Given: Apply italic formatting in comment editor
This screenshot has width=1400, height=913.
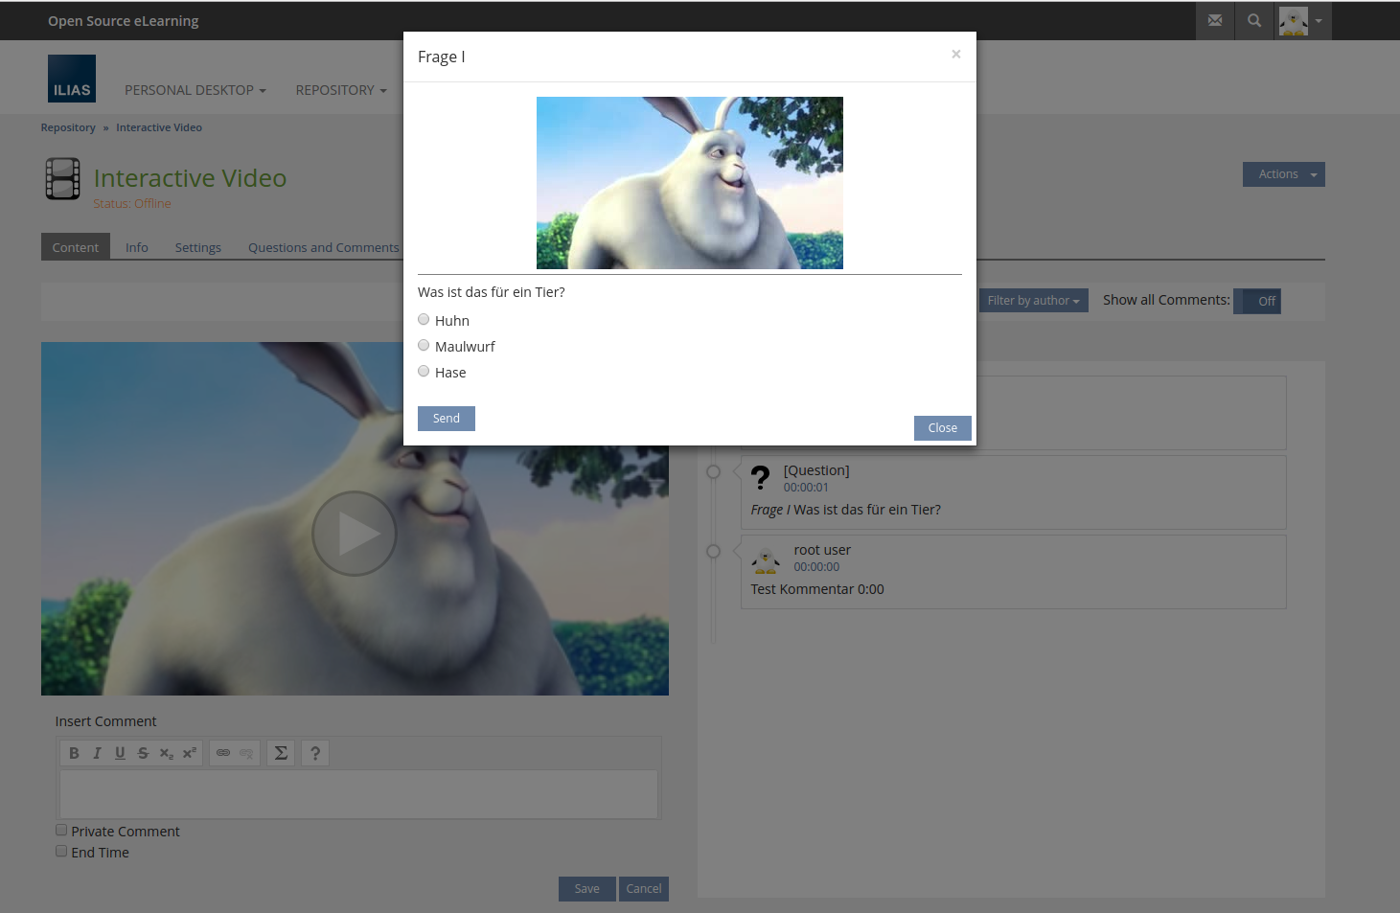Looking at the screenshot, I should 97,753.
